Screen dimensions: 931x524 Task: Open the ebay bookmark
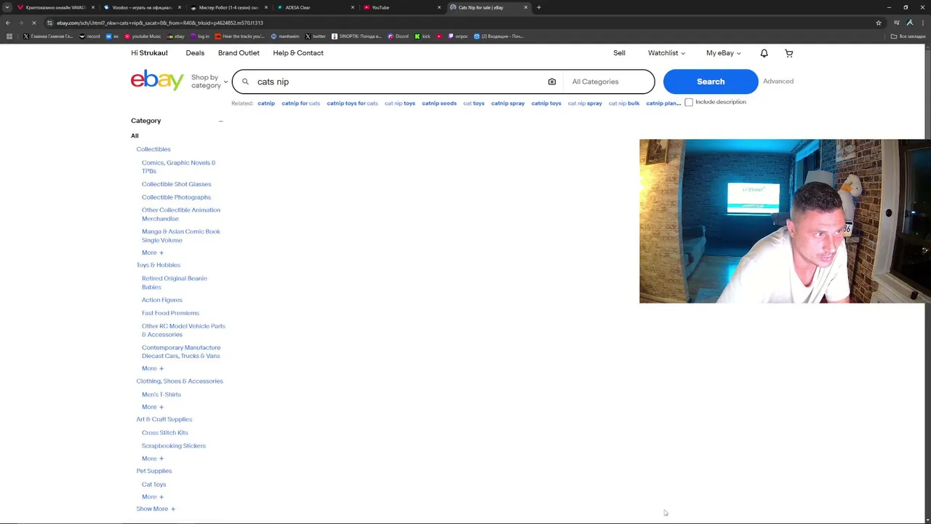[x=175, y=36]
